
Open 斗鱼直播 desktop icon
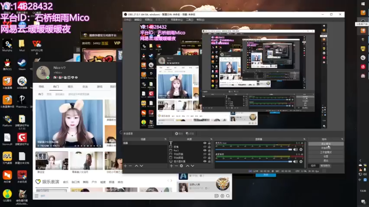point(7,83)
